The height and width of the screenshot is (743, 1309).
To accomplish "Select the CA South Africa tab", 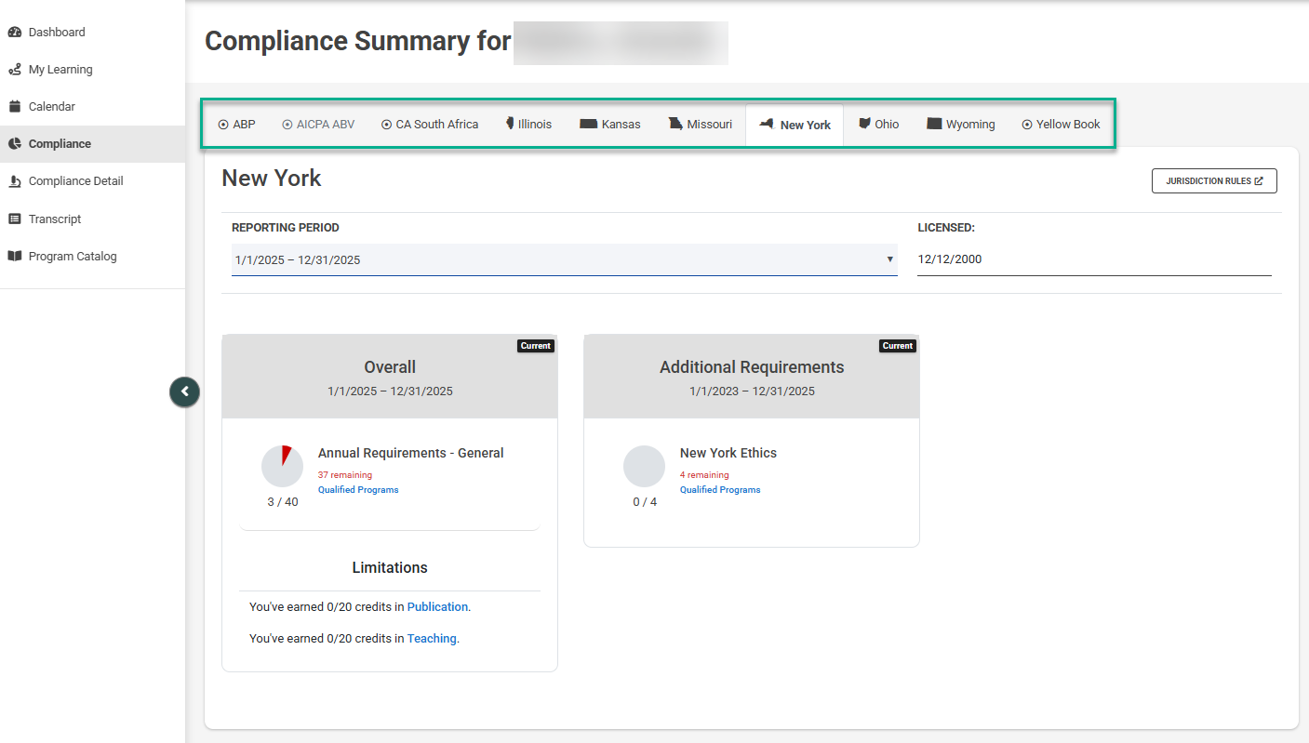I will click(430, 125).
